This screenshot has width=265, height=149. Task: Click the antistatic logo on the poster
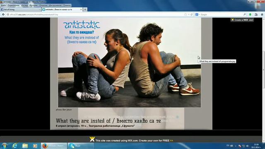82,25
